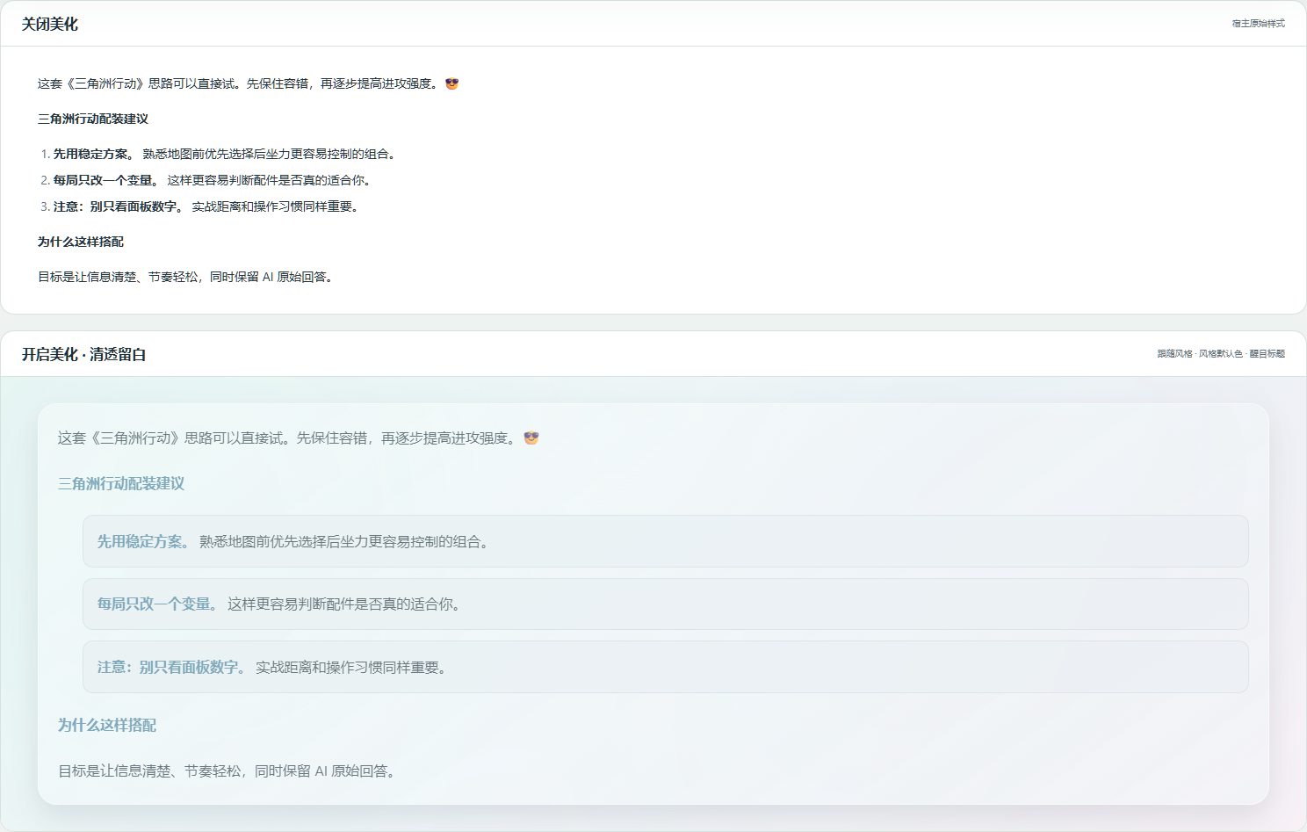
Task: Click the sunglasses emoji in the 关闭美化 panel
Action: point(452,83)
